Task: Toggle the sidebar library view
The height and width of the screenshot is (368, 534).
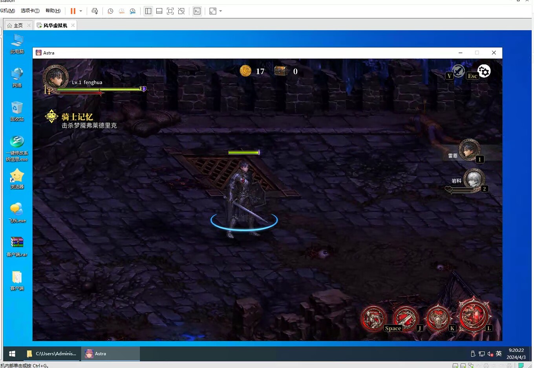Action: click(148, 11)
